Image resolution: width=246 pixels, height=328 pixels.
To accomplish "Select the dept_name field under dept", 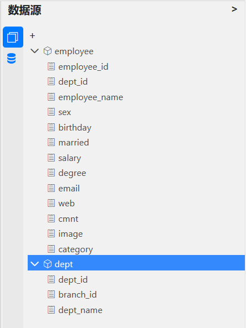I will (80, 310).
